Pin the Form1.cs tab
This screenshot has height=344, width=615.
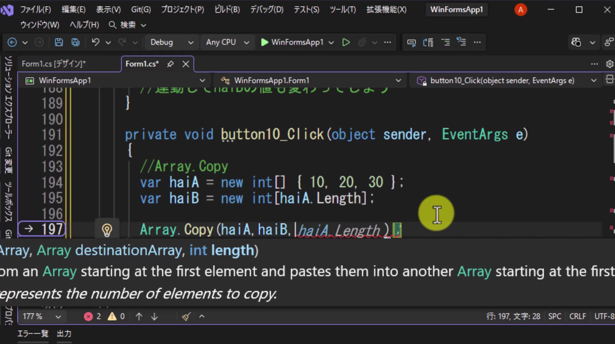point(170,64)
